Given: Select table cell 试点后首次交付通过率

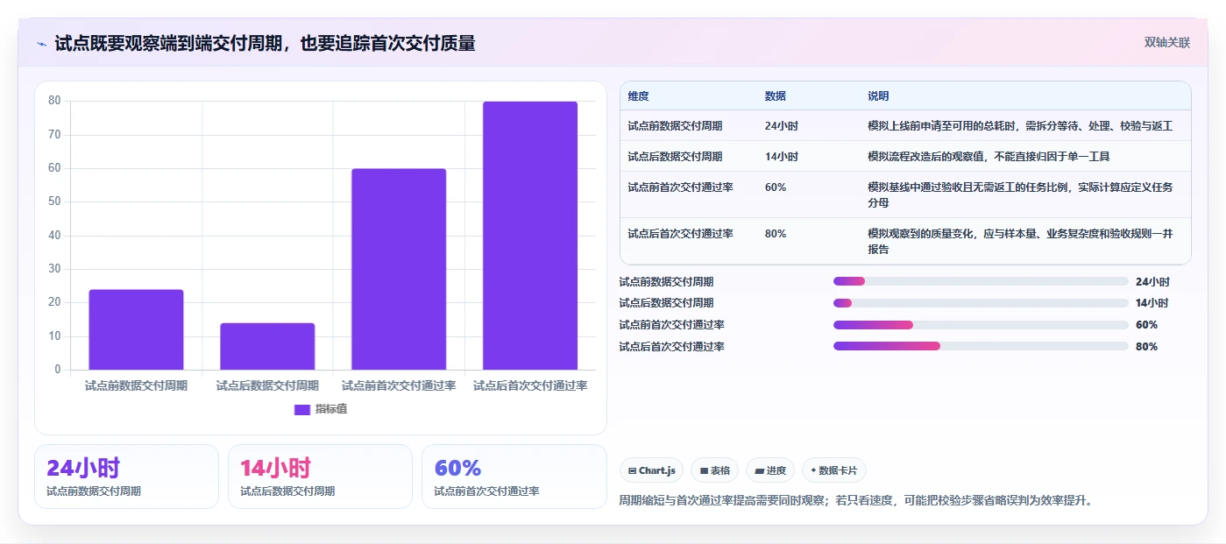Looking at the screenshot, I should [680, 234].
